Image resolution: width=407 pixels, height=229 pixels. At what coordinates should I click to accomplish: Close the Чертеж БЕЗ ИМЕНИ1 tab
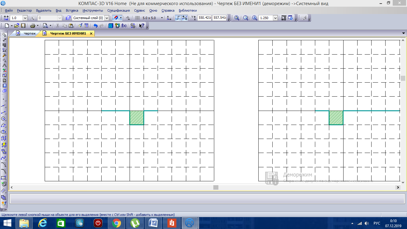91,33
